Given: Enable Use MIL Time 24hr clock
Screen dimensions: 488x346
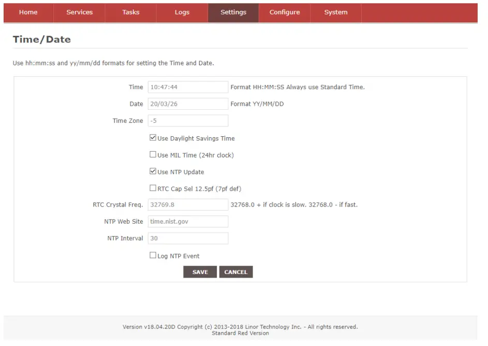Looking at the screenshot, I should coord(153,154).
